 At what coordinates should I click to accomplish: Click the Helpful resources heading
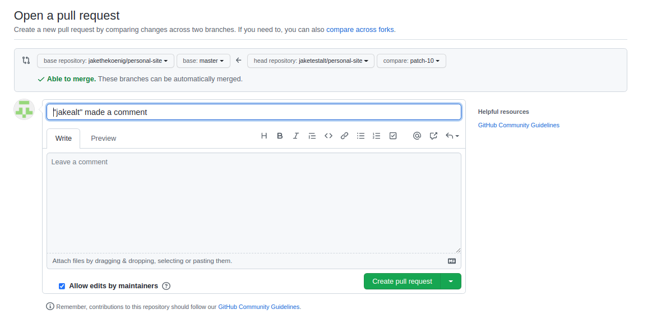point(503,112)
